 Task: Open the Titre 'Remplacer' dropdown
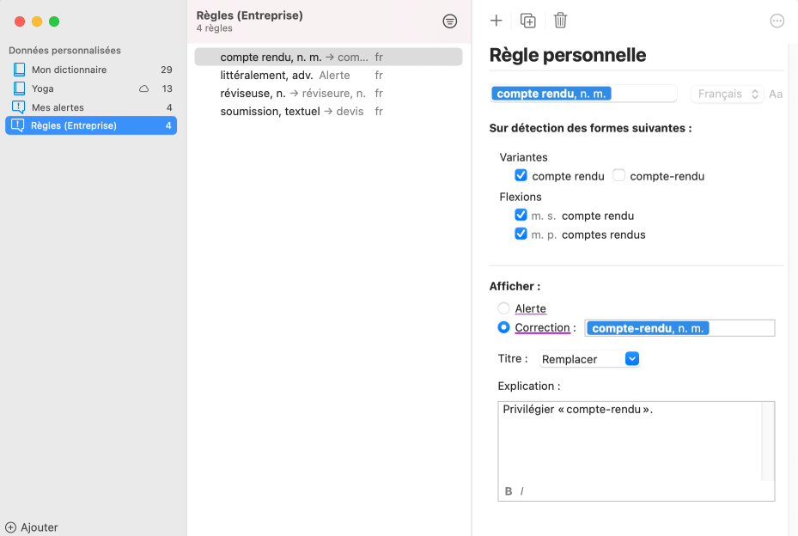(590, 359)
